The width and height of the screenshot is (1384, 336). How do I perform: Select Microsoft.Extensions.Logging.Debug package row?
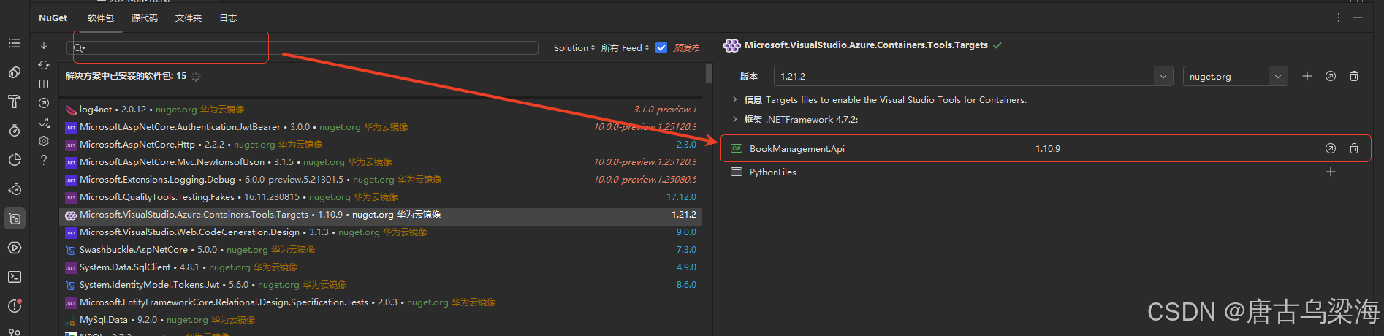381,180
